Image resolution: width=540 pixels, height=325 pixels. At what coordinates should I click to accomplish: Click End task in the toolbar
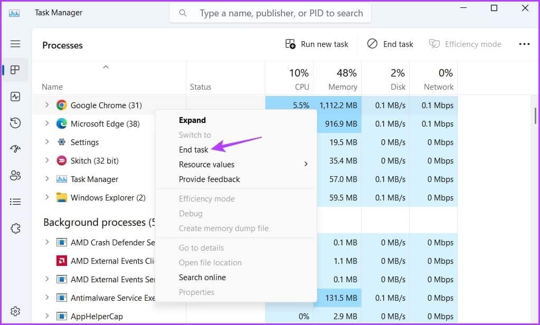[x=391, y=44]
